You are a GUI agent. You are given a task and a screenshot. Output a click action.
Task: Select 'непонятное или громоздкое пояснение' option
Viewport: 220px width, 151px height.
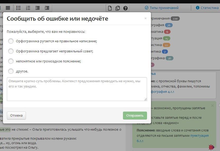11,61
